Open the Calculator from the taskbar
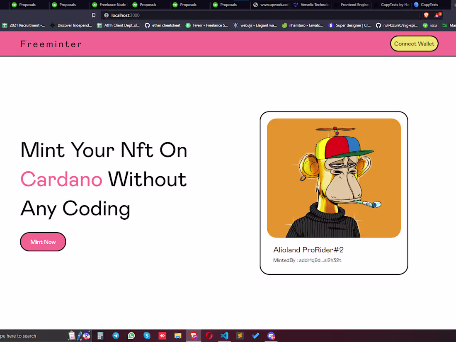 click(x=100, y=335)
